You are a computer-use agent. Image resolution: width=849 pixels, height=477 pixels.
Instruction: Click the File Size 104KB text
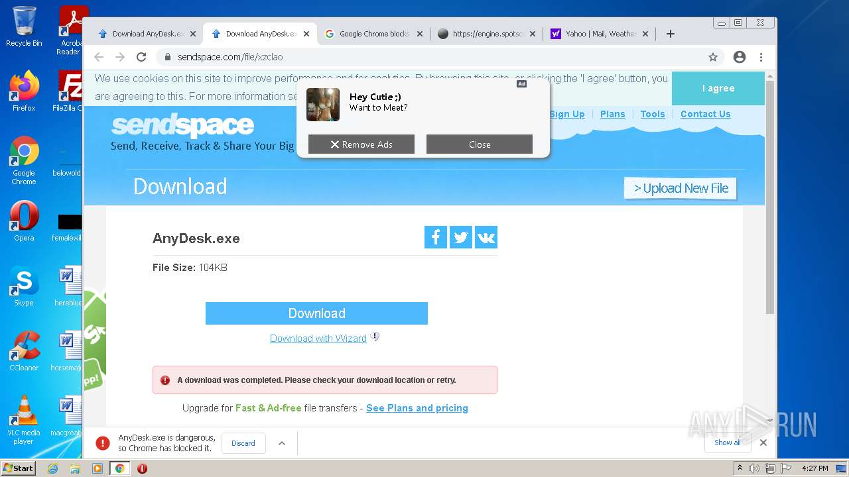click(x=190, y=268)
